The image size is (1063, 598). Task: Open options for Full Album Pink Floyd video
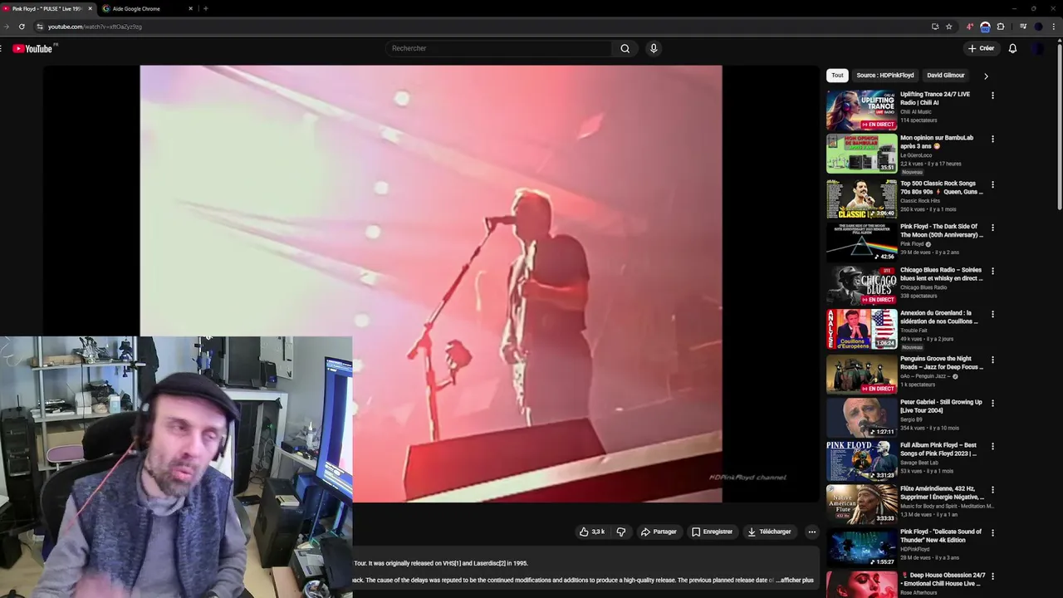[992, 446]
